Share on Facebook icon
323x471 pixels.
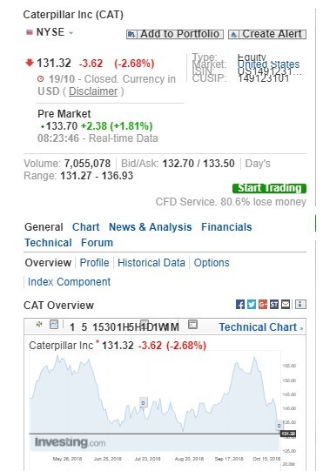point(240,305)
